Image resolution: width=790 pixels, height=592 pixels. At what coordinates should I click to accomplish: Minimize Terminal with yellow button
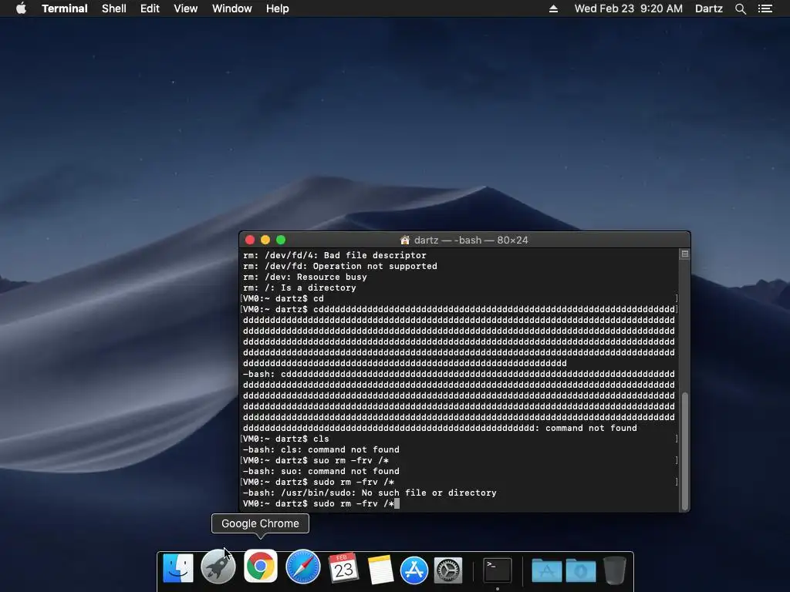(x=265, y=240)
